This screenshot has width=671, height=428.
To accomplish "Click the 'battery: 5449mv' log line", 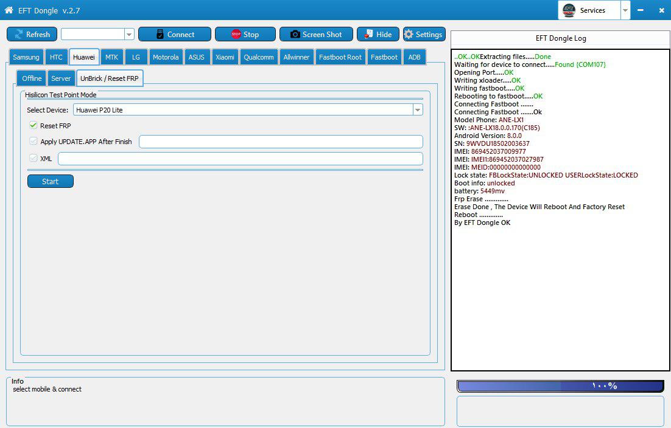I will (x=479, y=191).
